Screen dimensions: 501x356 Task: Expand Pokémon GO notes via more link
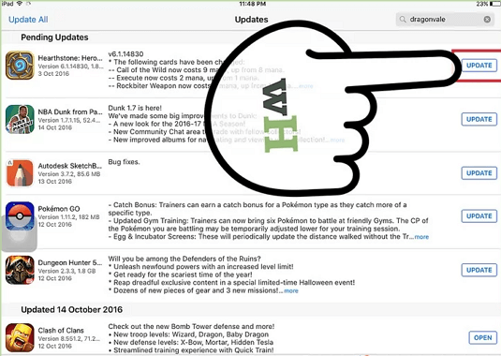pos(421,237)
